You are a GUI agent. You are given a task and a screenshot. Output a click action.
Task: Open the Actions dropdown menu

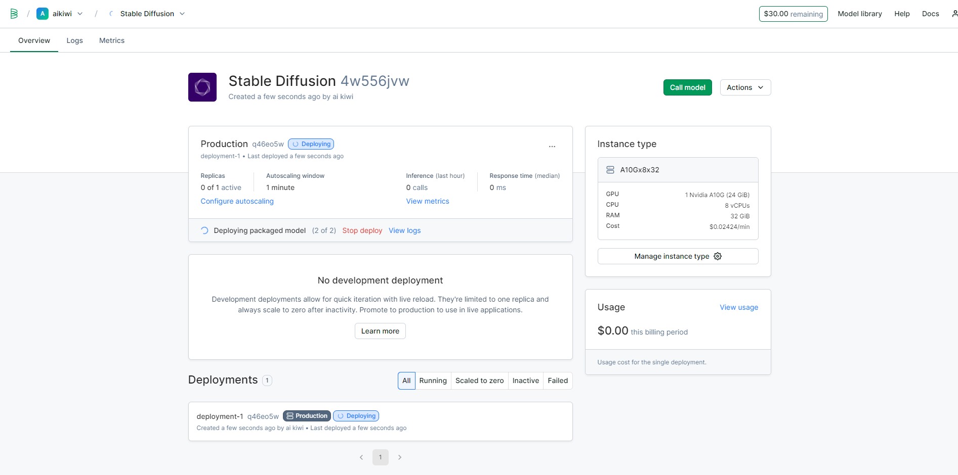pos(745,87)
